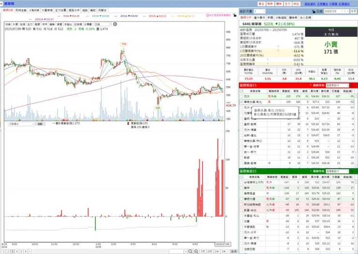The width and height of the screenshot is (358, 254).
Task: Open the chart settings gear icon
Action: (x=115, y=24)
